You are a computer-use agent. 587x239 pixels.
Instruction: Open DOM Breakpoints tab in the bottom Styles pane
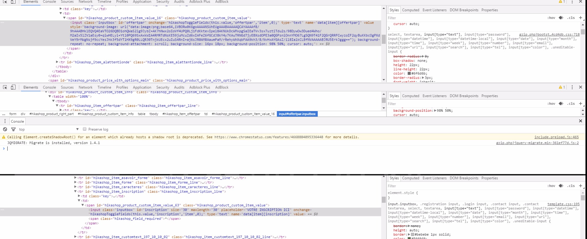coord(464,178)
